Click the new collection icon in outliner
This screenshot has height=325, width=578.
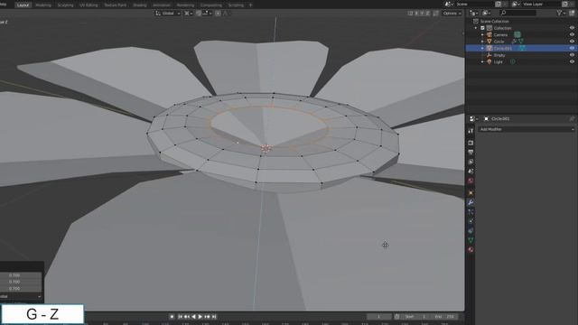tap(572, 14)
